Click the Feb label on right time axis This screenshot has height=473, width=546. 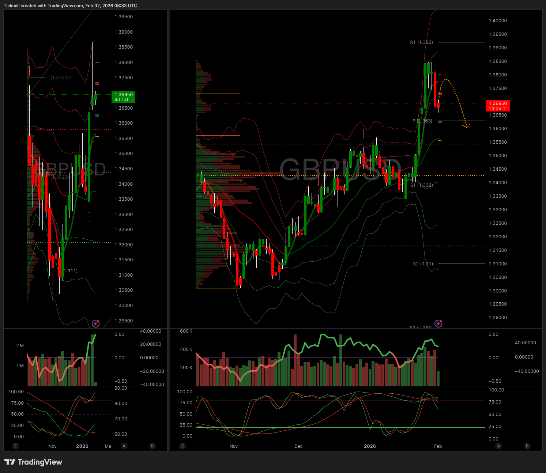[x=438, y=446]
